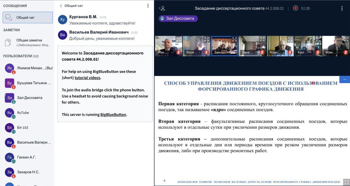Select user Галкин А.Г. in the list

click(27, 157)
